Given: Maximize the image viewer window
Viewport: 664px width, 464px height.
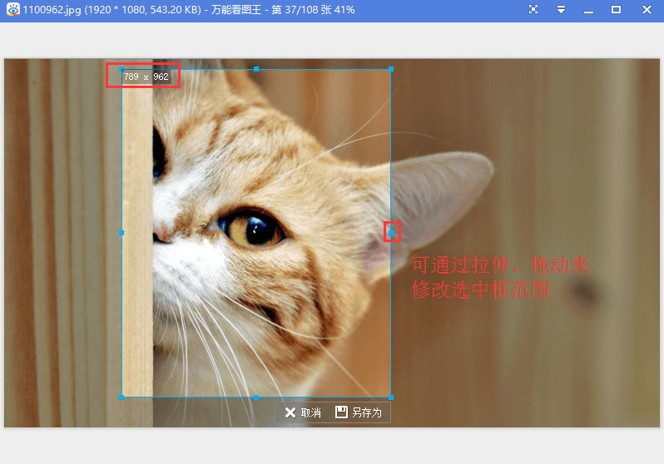Looking at the screenshot, I should (617, 9).
